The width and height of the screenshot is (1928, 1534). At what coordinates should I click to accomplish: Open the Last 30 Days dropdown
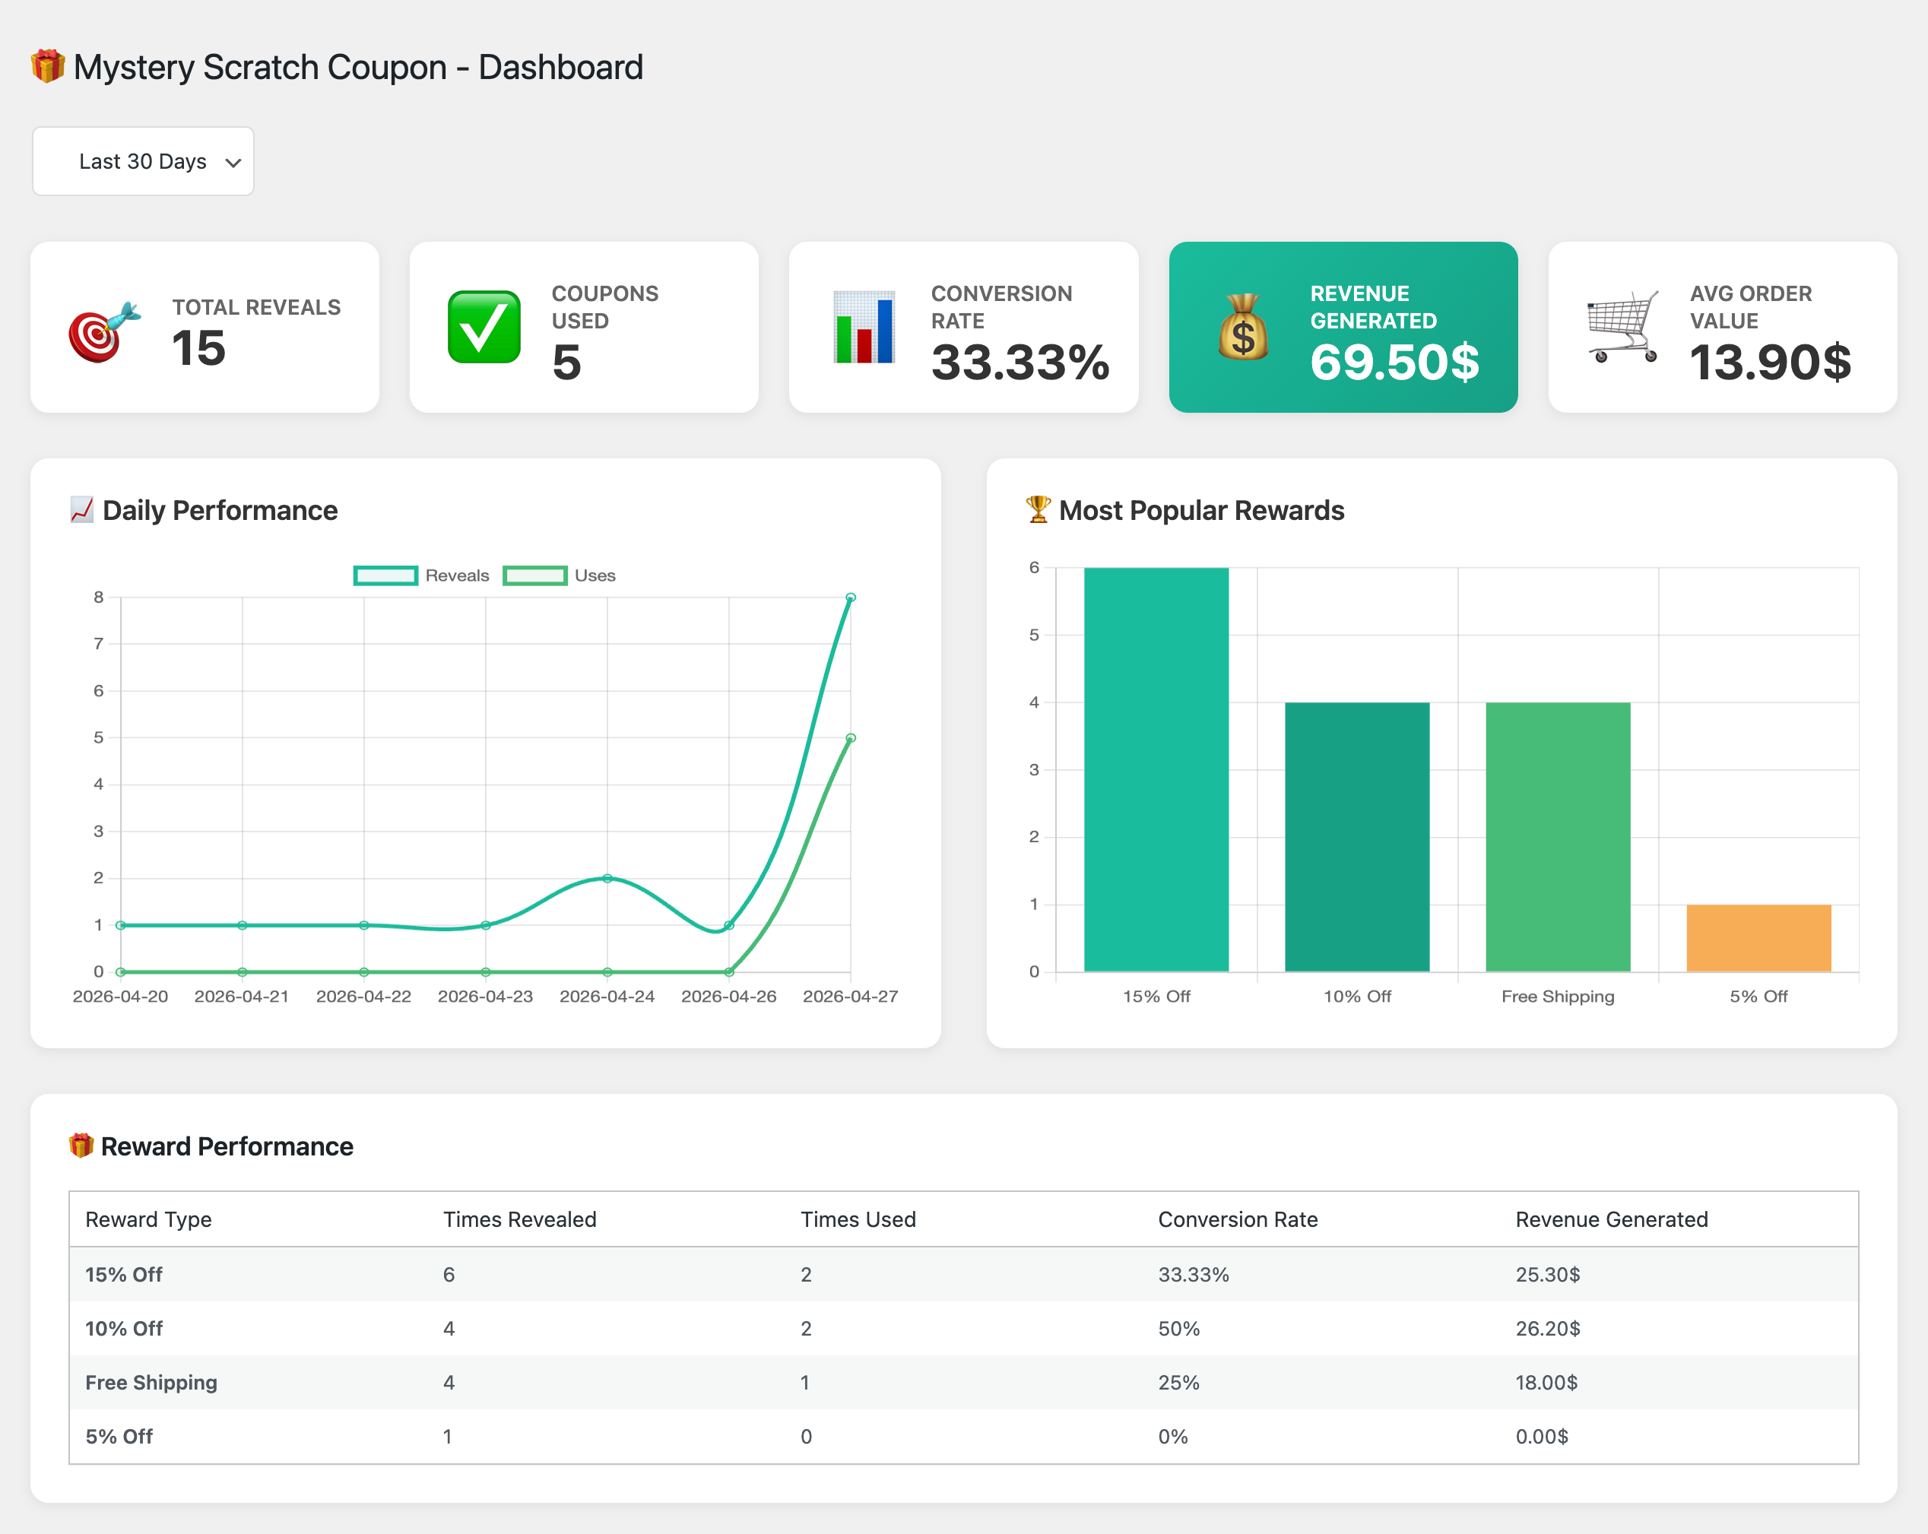click(x=143, y=161)
